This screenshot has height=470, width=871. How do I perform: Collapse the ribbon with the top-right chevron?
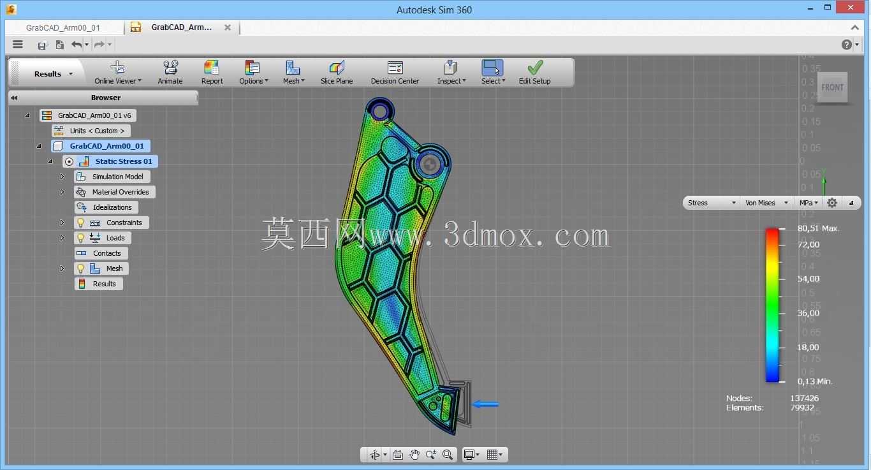point(856,27)
